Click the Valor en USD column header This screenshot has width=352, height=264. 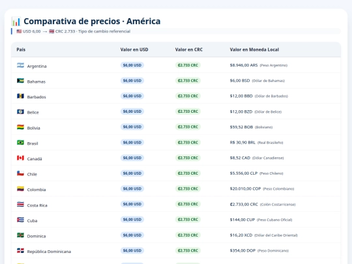(134, 50)
